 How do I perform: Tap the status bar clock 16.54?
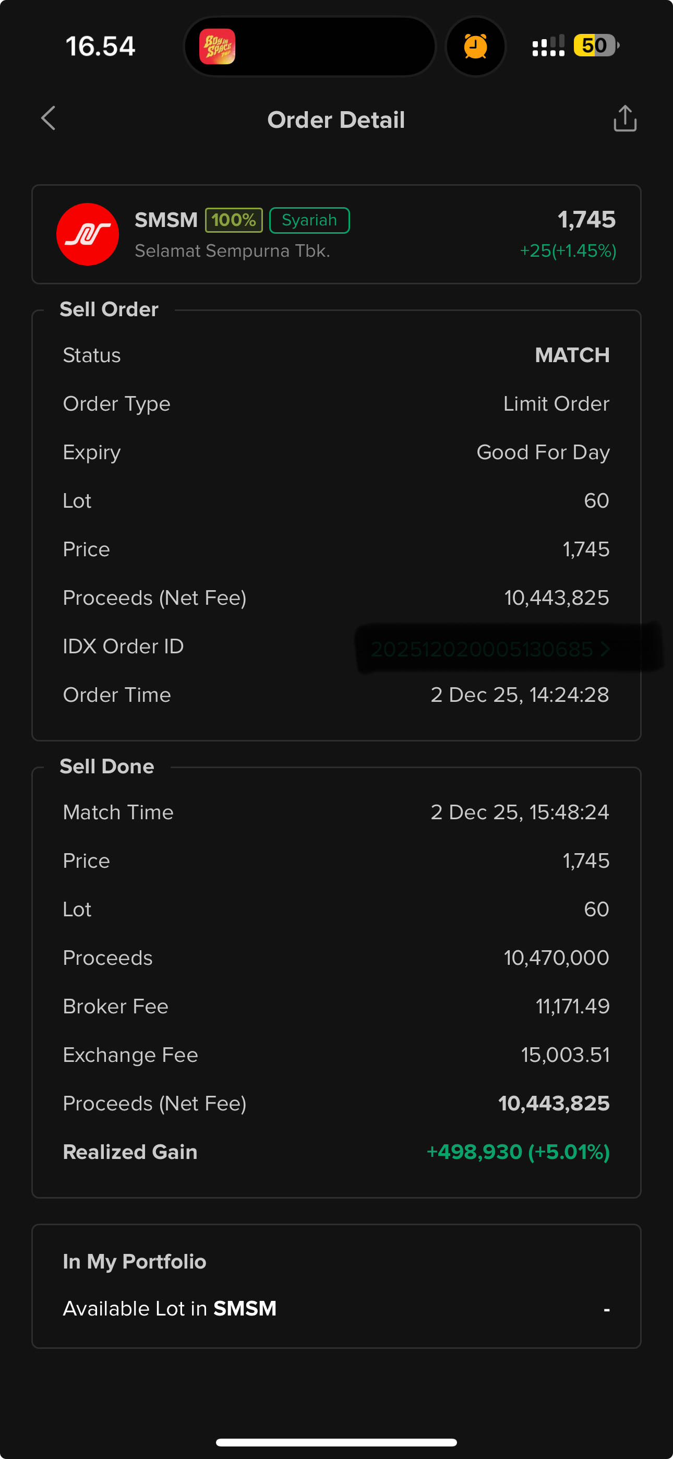(100, 46)
